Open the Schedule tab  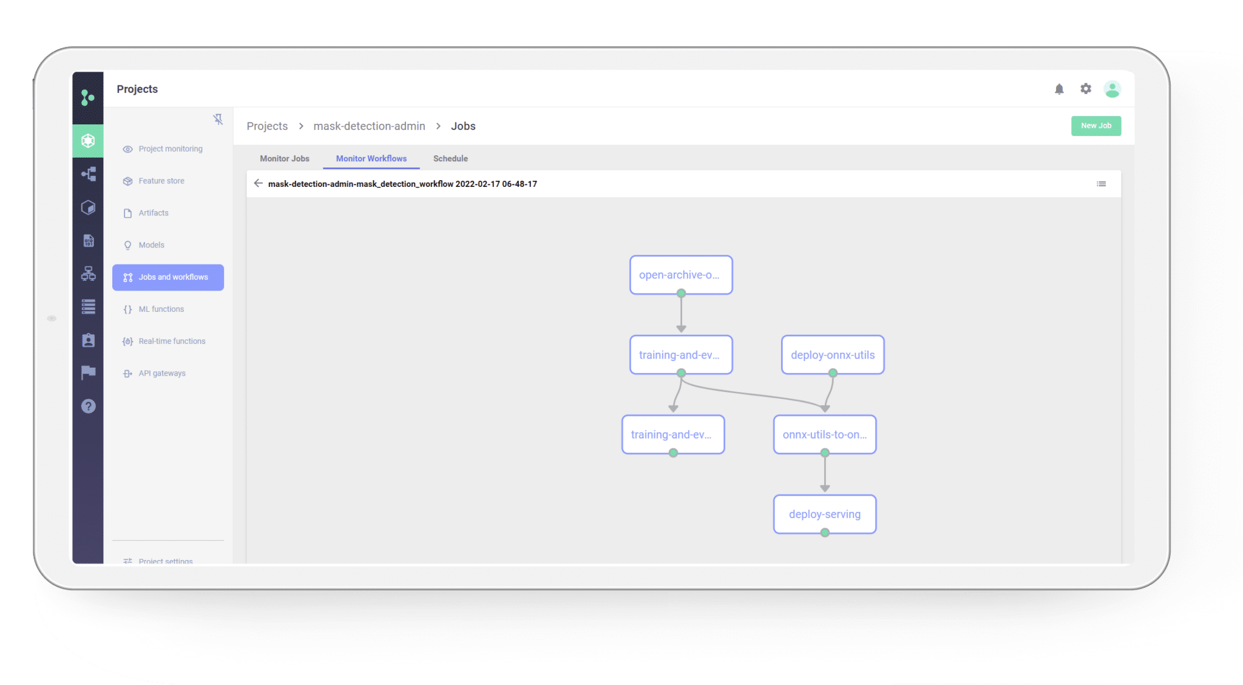point(450,158)
